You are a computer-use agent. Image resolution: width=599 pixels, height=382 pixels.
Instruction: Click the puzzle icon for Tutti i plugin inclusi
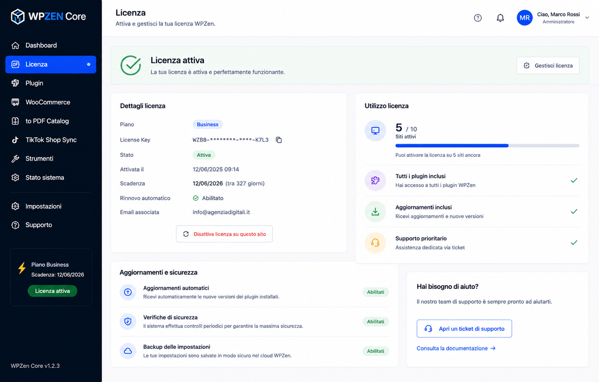click(375, 180)
